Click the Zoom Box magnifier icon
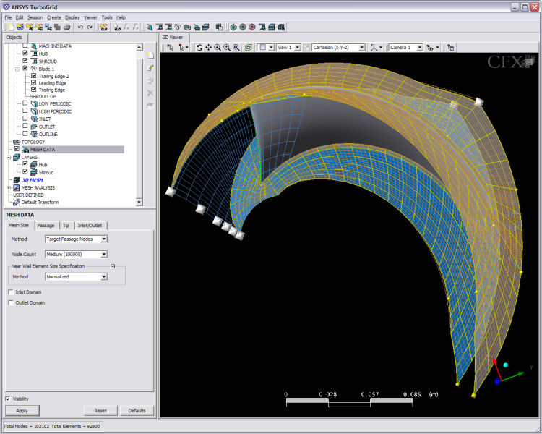 click(227, 48)
